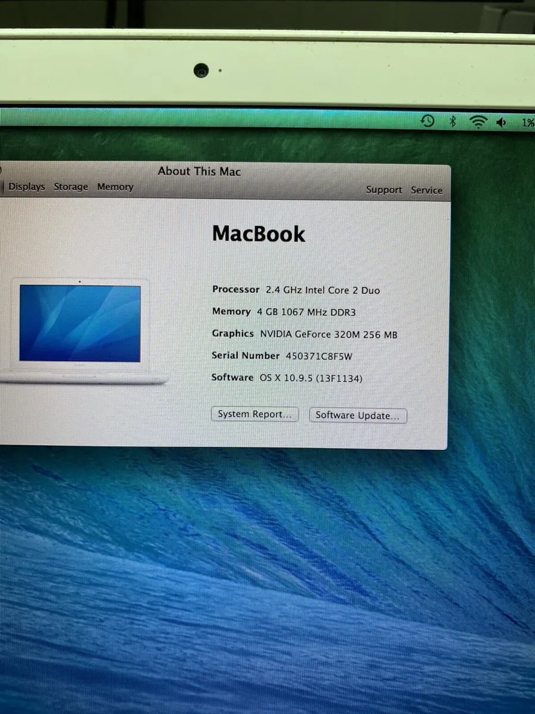Click the Serial Number label

[x=246, y=355]
